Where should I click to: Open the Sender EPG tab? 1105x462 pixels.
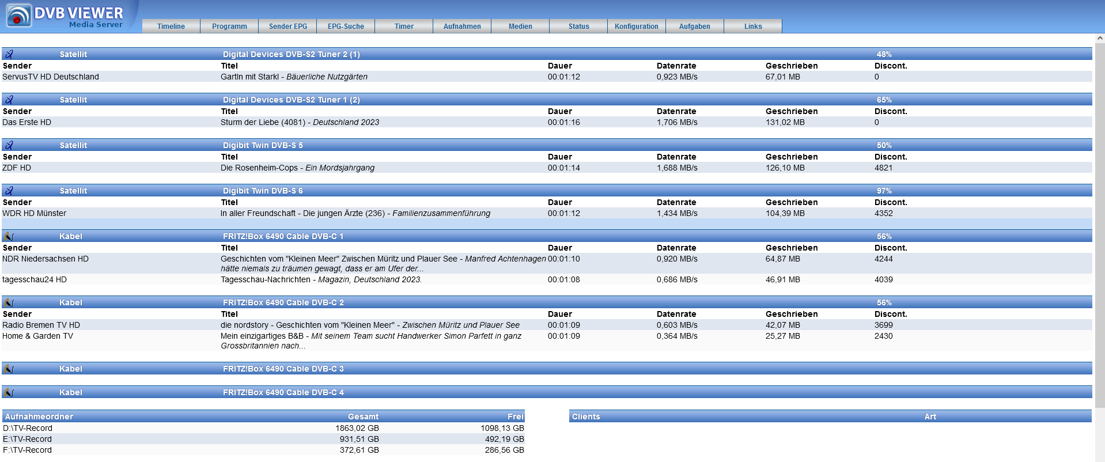[287, 26]
